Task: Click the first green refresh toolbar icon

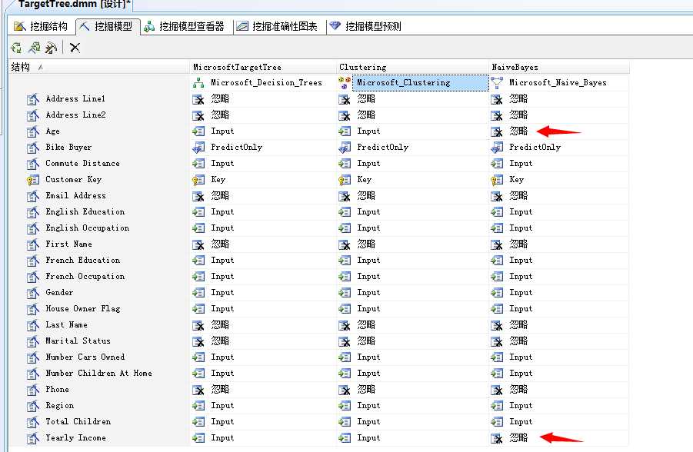Action: 16,48
